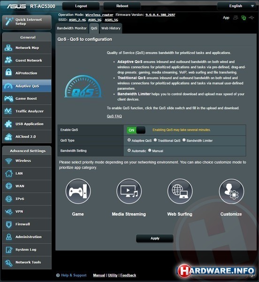Open the QoS FAQ link
This screenshot has height=282, width=259.
(x=114, y=116)
